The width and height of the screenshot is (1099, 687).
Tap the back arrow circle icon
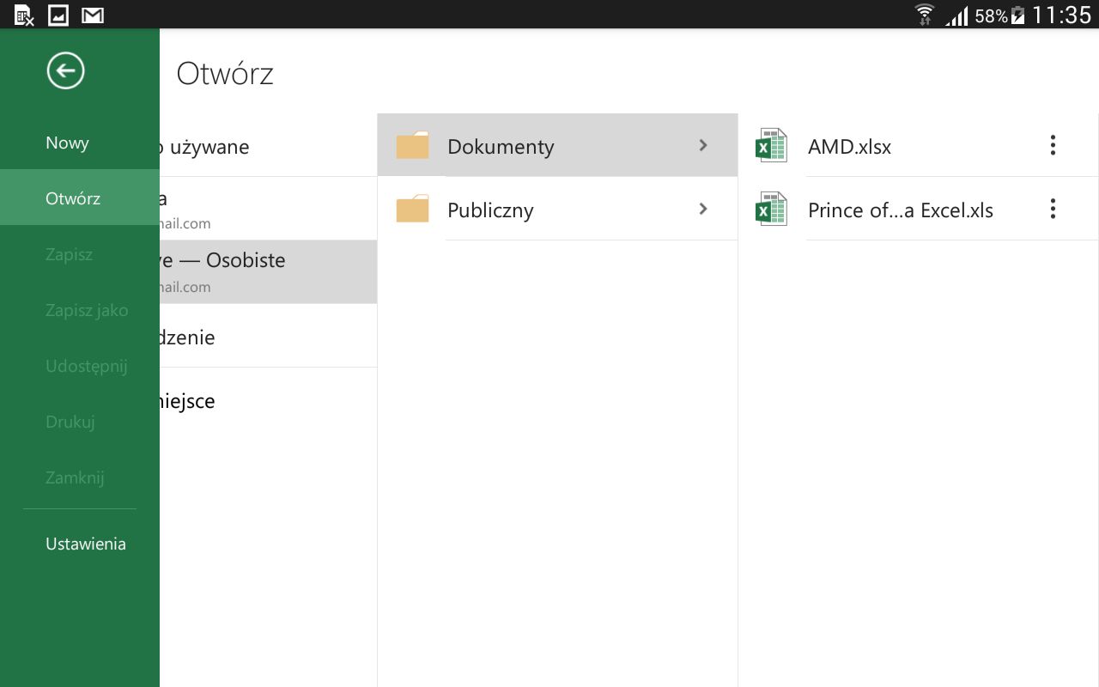tap(66, 70)
